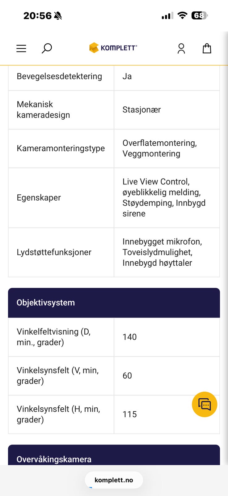Viewport: 228px width, 496px height.
Task: Tap the search magnifier icon
Action: coord(47,48)
